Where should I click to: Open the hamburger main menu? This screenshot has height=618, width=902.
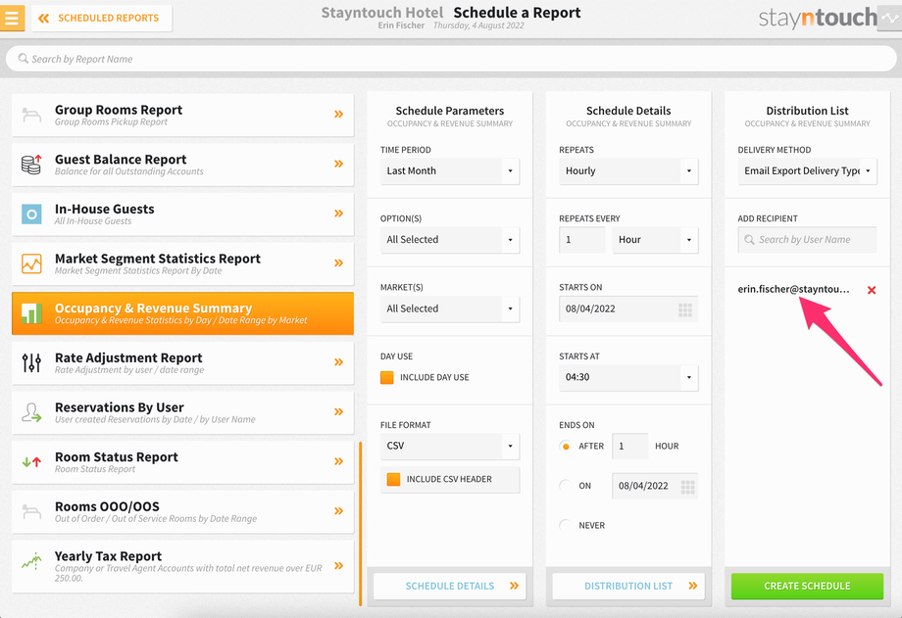12,18
